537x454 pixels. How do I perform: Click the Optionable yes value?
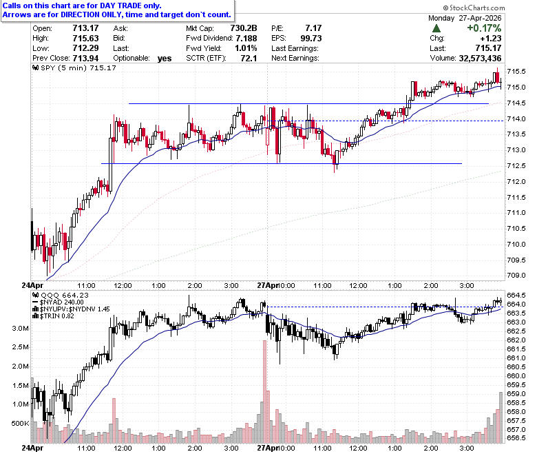tap(165, 59)
